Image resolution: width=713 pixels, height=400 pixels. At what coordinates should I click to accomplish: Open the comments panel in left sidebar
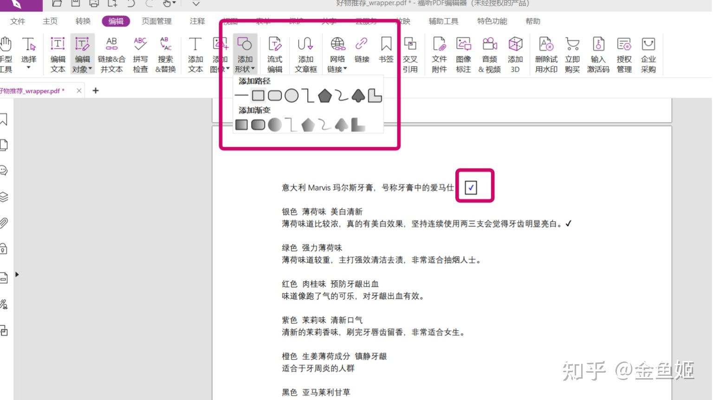coord(4,171)
